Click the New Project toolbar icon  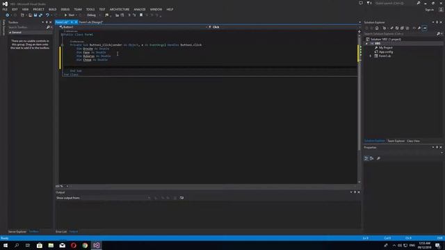coord(22,15)
